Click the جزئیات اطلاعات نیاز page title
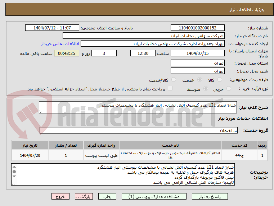The height and width of the screenshot is (206, 274). (247, 10)
